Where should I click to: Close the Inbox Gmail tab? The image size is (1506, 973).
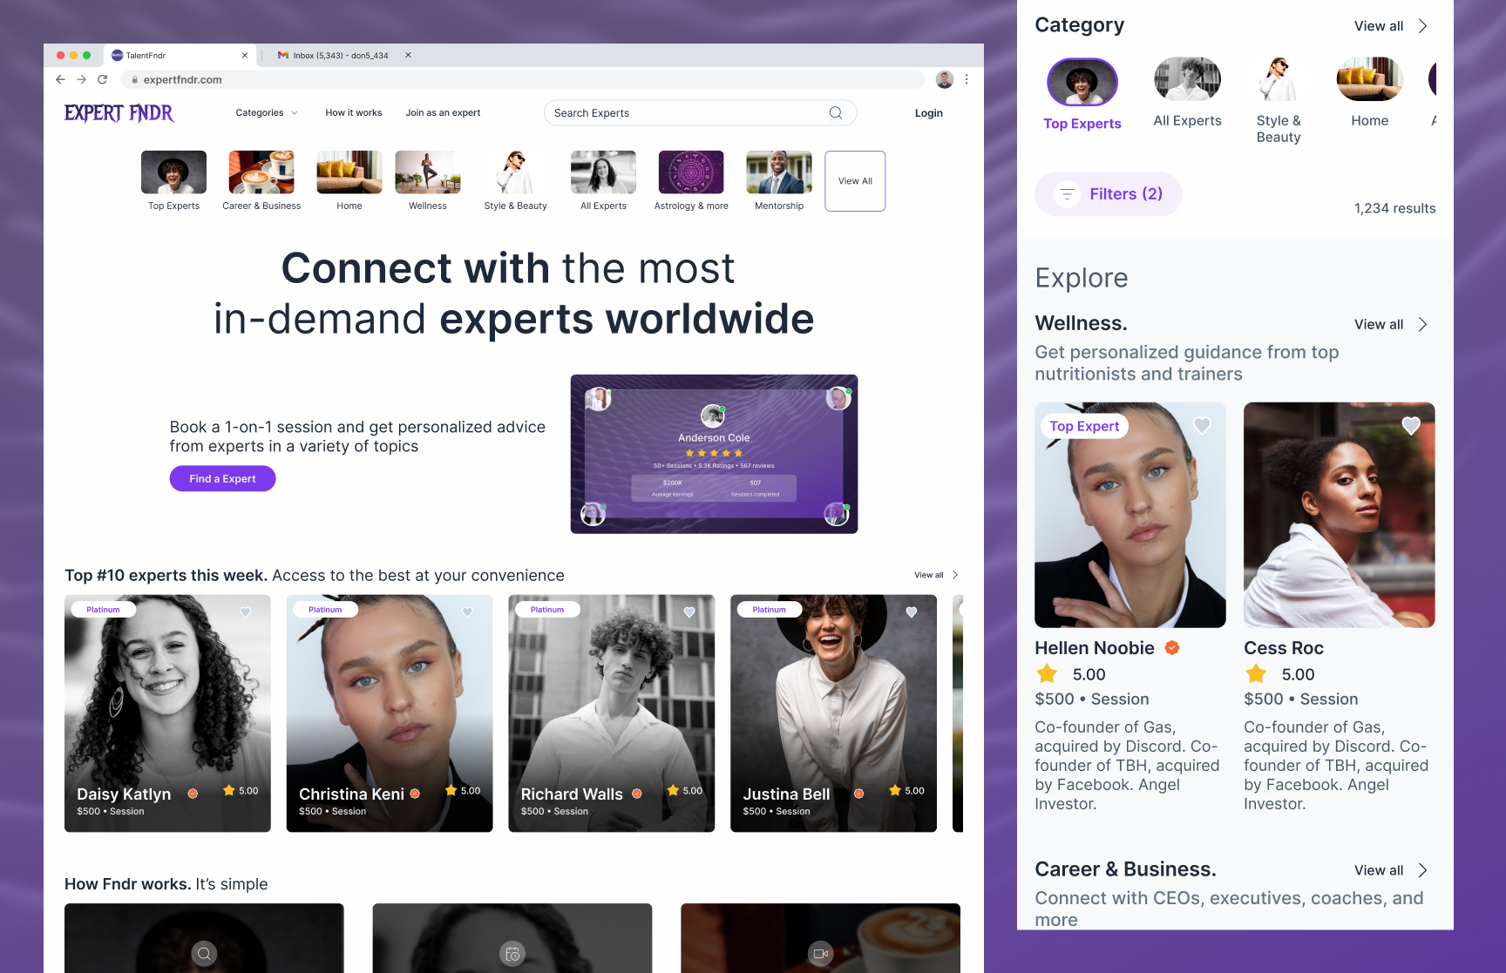(408, 55)
